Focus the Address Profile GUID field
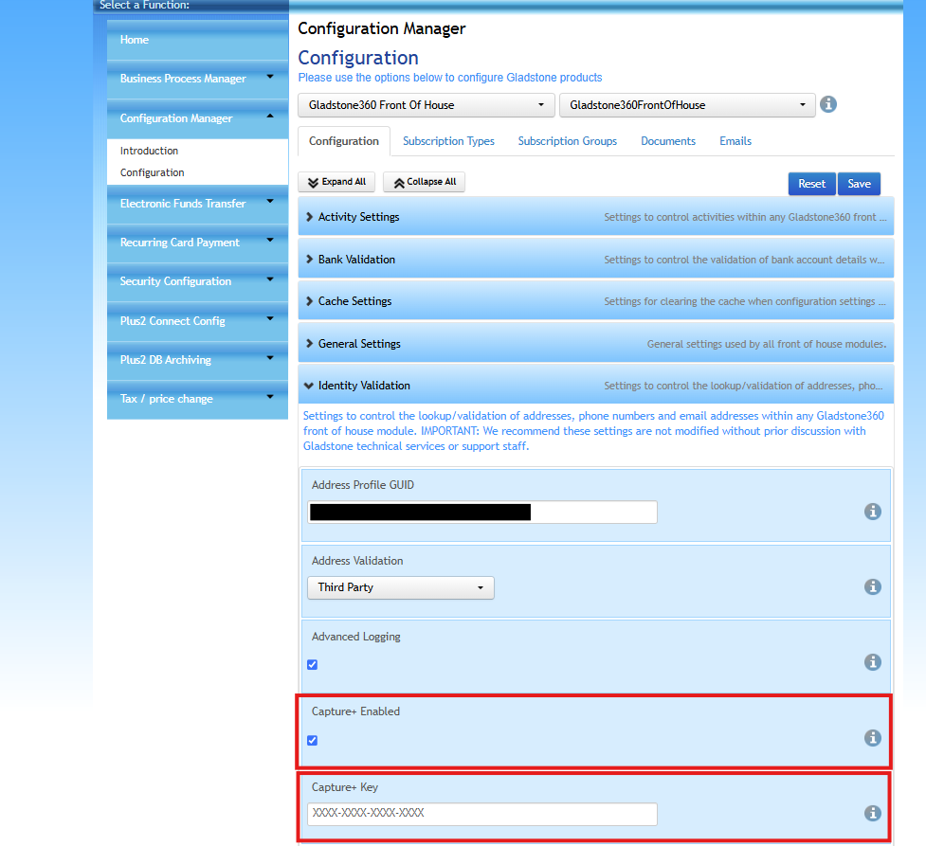 (x=481, y=512)
